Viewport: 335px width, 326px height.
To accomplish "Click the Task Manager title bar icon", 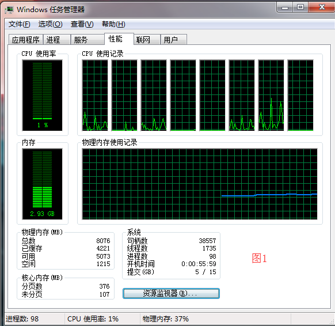I will point(9,10).
